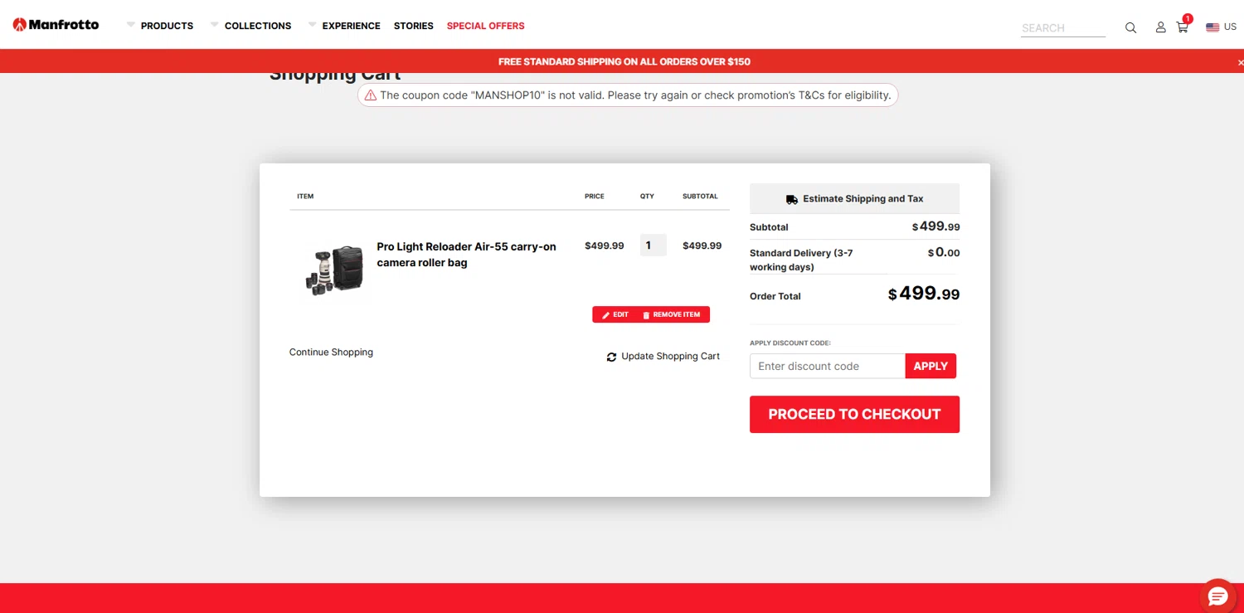Edit the cart item
This screenshot has height=613, width=1244.
[615, 314]
